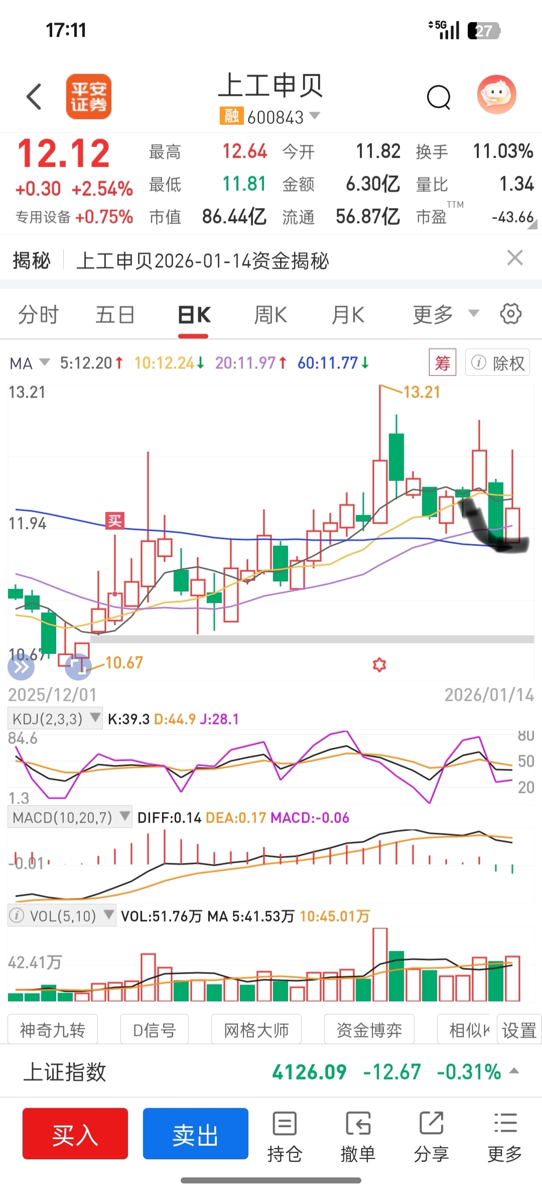542x1194 pixels.
Task: Tap the VOL info circle icon
Action: click(x=17, y=916)
